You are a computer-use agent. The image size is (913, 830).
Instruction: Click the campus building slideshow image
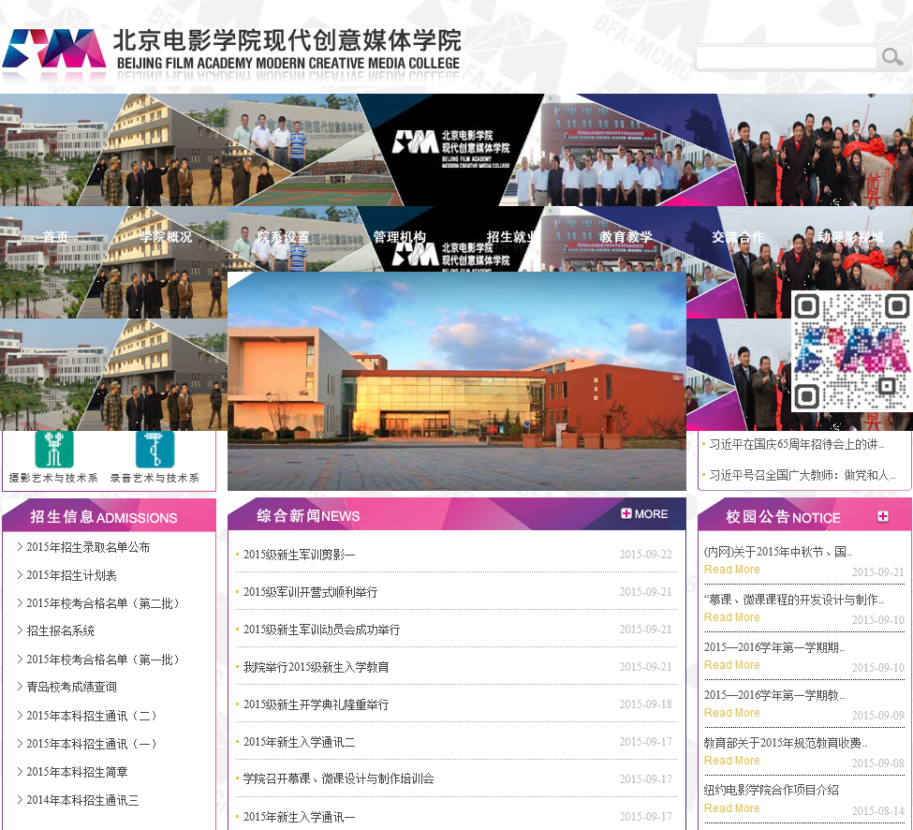(x=457, y=381)
